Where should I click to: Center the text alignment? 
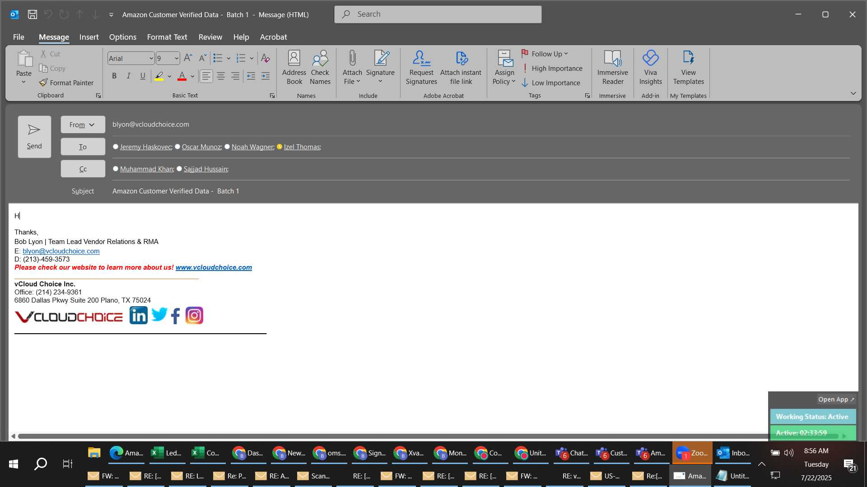[221, 76]
